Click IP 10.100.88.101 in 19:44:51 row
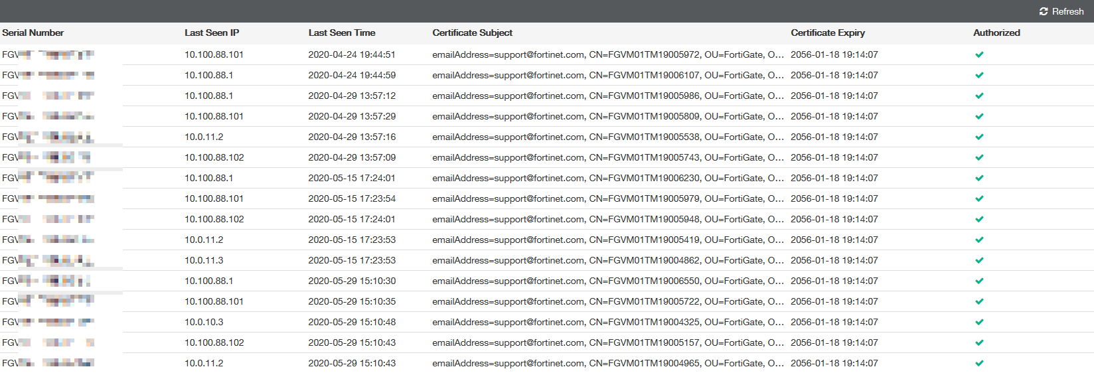Screen dimensions: 1094x373 (214, 54)
